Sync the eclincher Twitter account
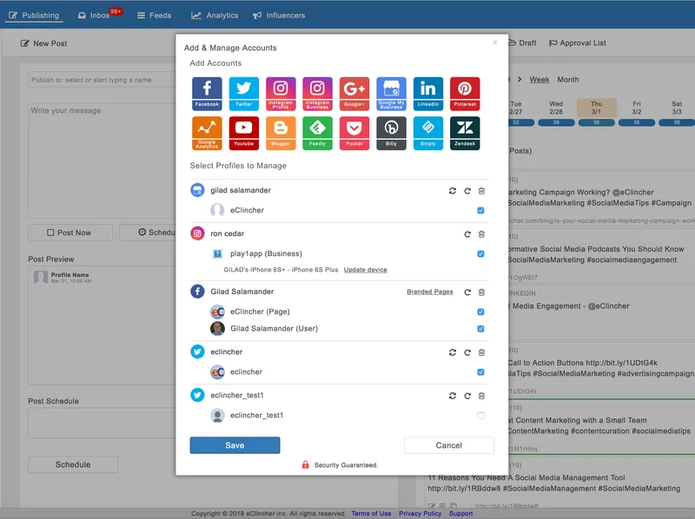Viewport: 695px width, 519px height. pyautogui.click(x=452, y=352)
